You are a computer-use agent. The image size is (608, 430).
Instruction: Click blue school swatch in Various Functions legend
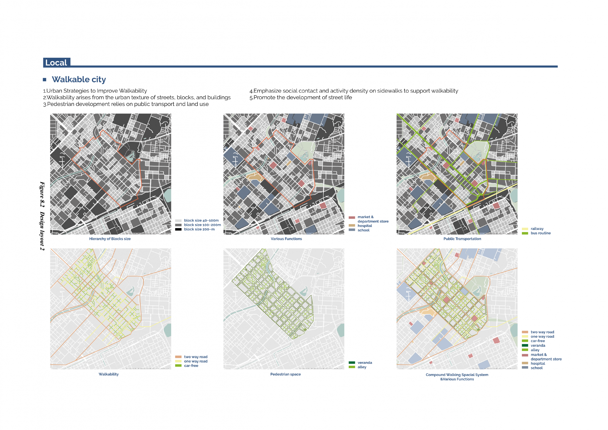(x=352, y=230)
